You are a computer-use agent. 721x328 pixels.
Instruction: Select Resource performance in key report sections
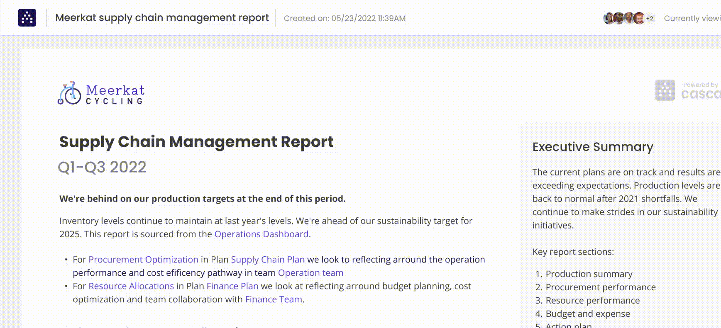coord(592,301)
